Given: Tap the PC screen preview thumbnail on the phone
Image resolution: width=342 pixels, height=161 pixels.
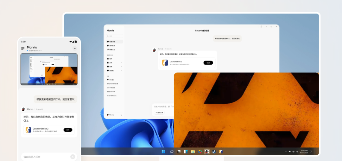Looking at the screenshot, I should pos(49,69).
